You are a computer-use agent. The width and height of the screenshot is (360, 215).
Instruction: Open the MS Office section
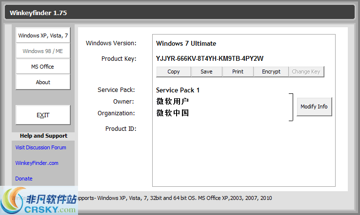(43, 67)
